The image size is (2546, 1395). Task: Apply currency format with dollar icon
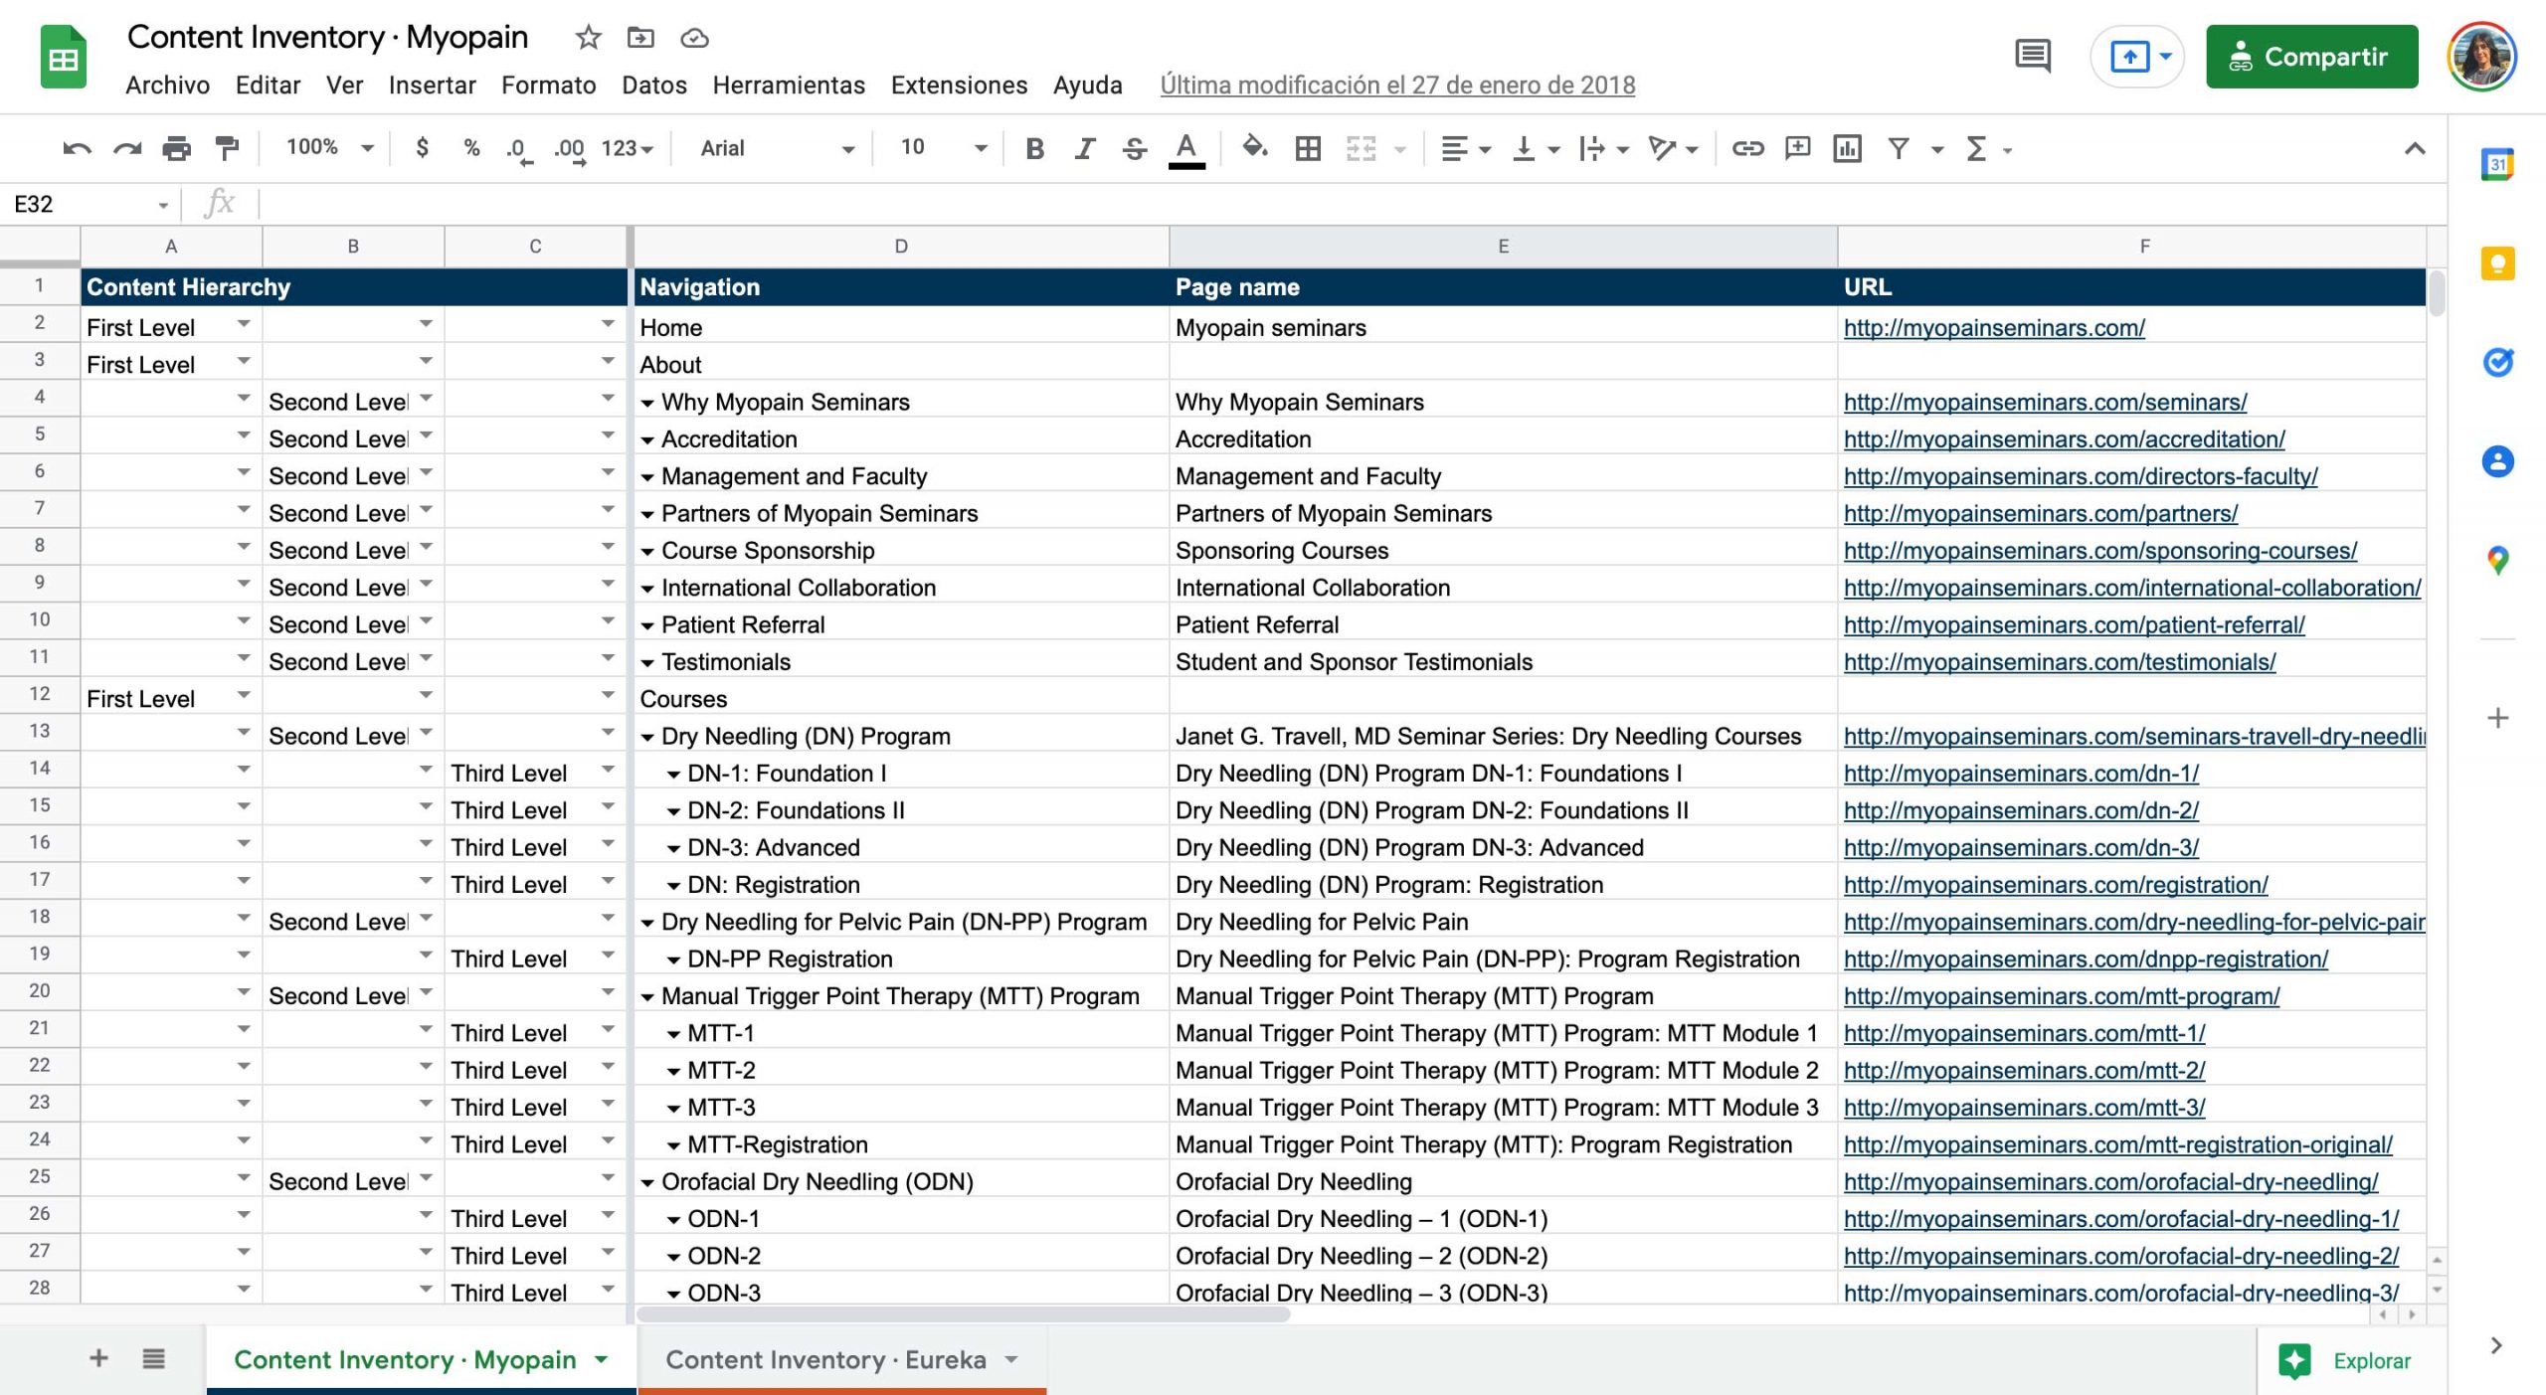(x=422, y=148)
